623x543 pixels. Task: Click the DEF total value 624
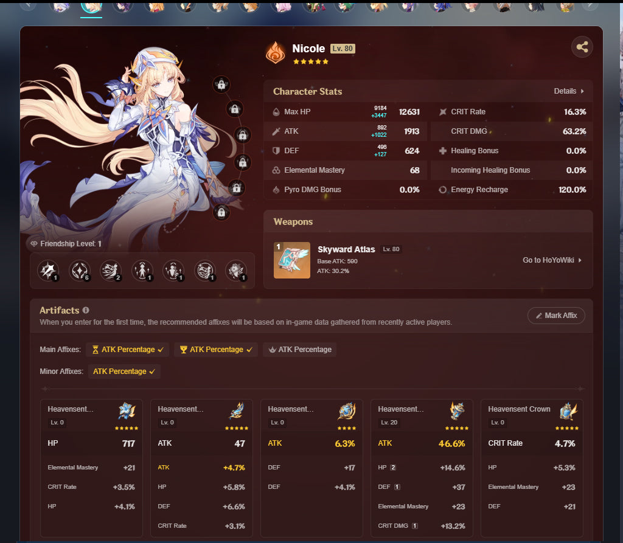[x=412, y=151]
